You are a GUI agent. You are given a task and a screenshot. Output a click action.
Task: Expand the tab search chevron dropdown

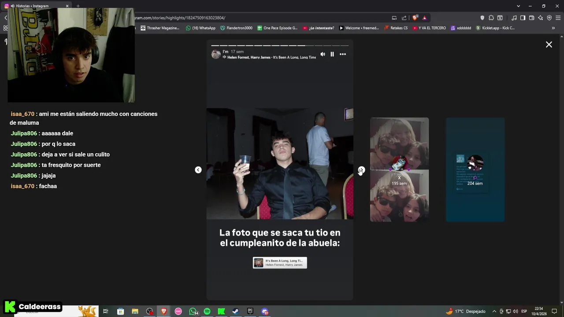pyautogui.click(x=518, y=6)
